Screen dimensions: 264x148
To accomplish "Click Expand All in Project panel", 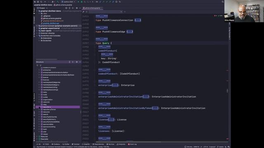I will click(x=70, y=8).
